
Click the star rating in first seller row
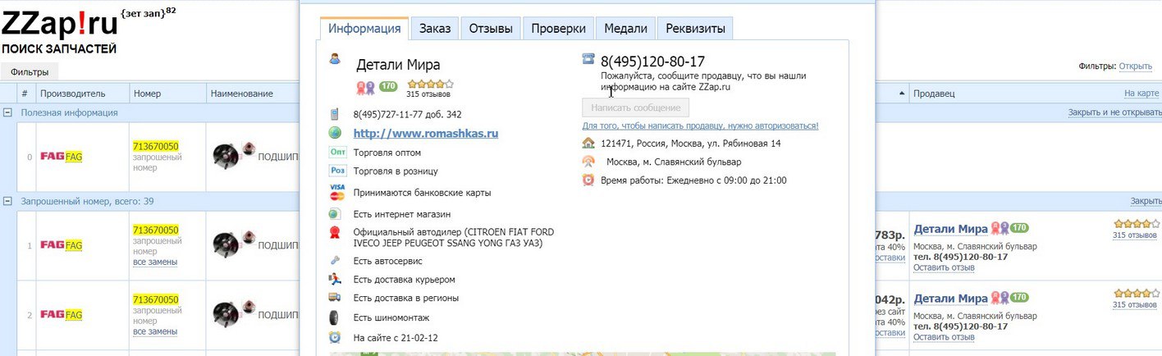point(1137,223)
